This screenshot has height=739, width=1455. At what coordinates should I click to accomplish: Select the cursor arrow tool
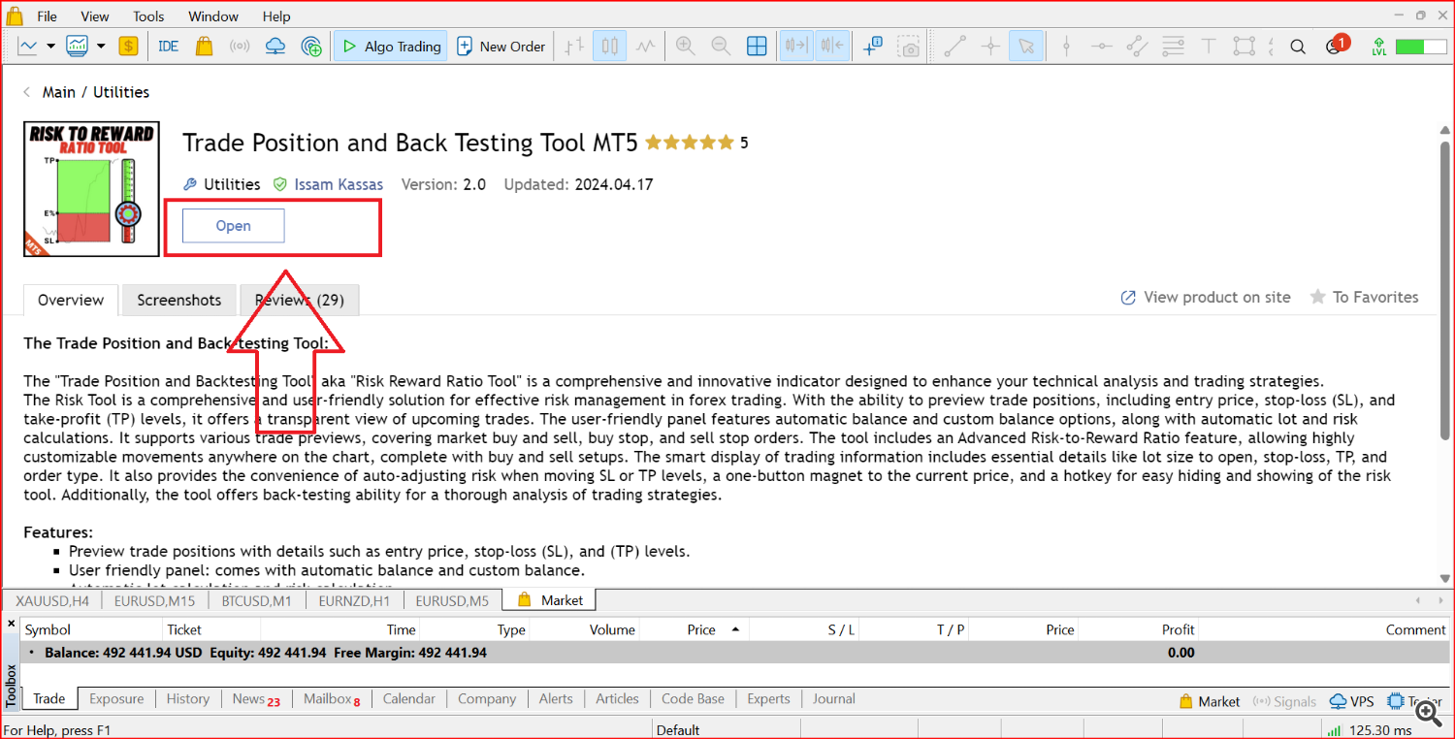[1025, 46]
